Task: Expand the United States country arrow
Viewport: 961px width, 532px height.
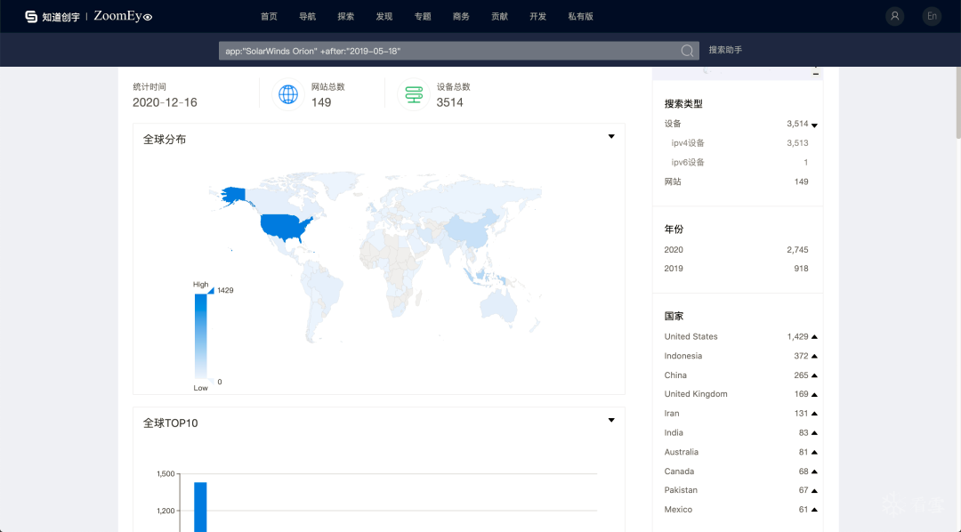Action: (x=814, y=337)
